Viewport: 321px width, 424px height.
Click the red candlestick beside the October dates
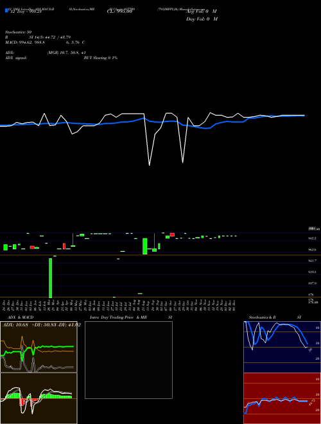pyautogui.click(x=172, y=234)
